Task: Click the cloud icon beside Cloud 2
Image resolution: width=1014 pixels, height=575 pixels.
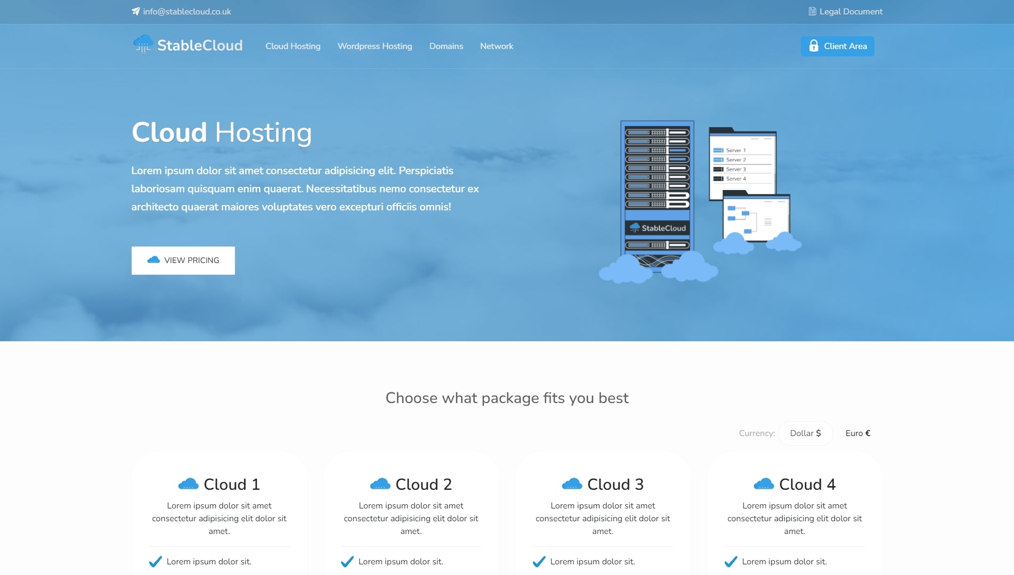Action: pyautogui.click(x=380, y=484)
